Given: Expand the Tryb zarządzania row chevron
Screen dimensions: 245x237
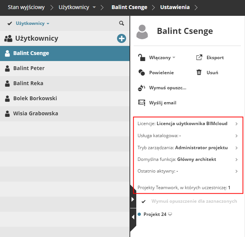Looking at the screenshot, I should [236, 148].
